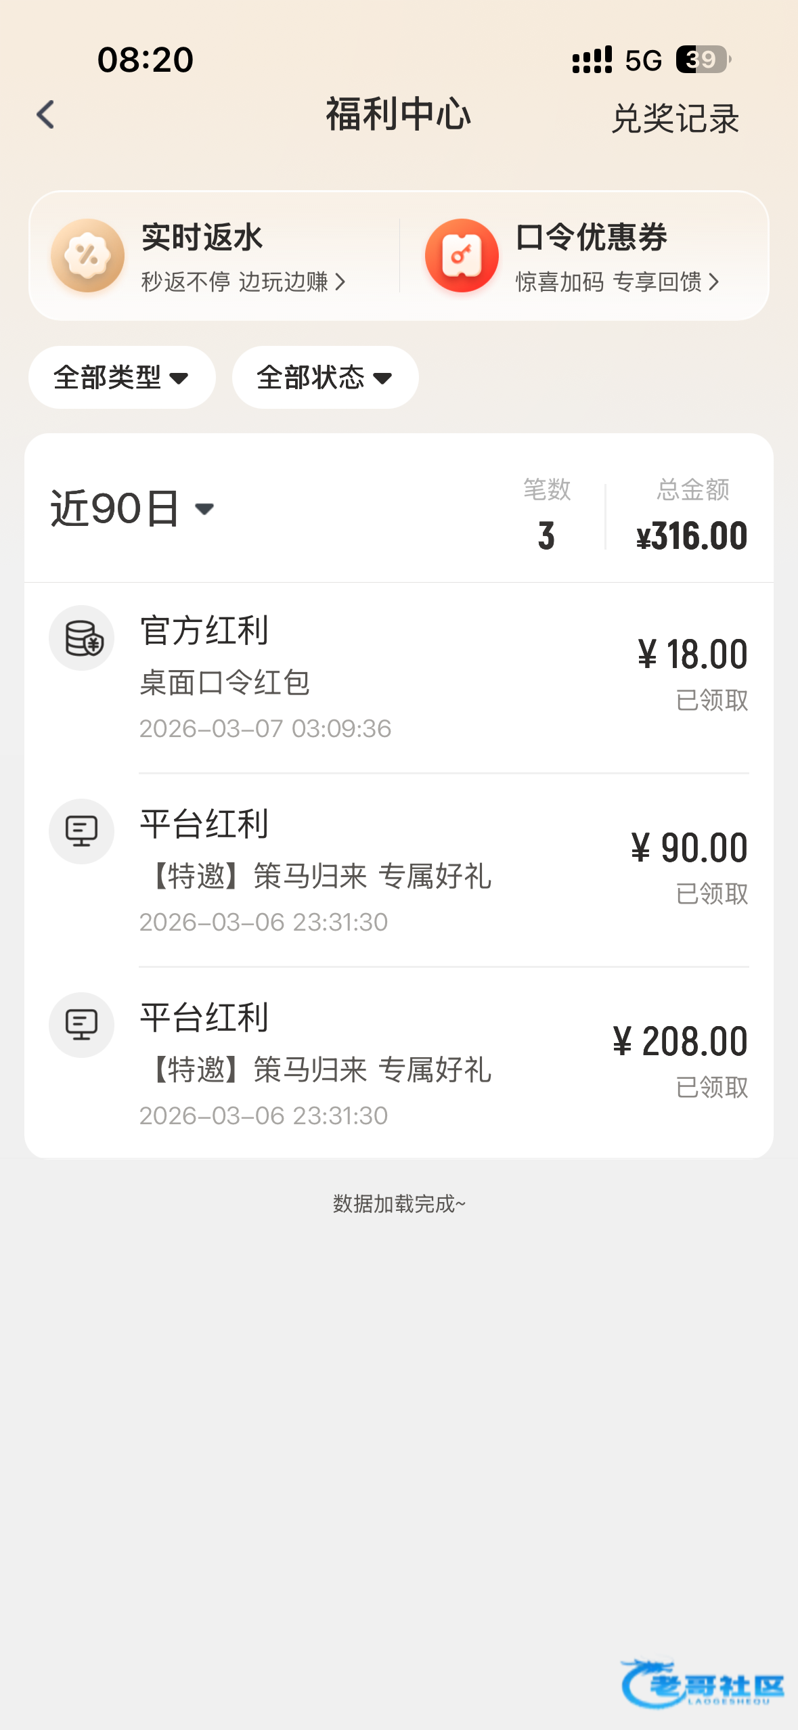Open the 秒返不停 边玩边赚 link
Viewport: 798px width, 1730px height.
tap(243, 282)
